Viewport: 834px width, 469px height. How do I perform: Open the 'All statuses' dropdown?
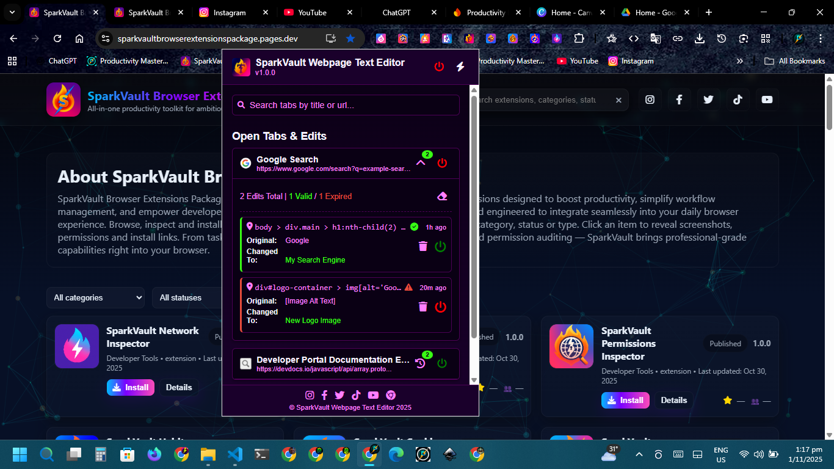tap(183, 298)
